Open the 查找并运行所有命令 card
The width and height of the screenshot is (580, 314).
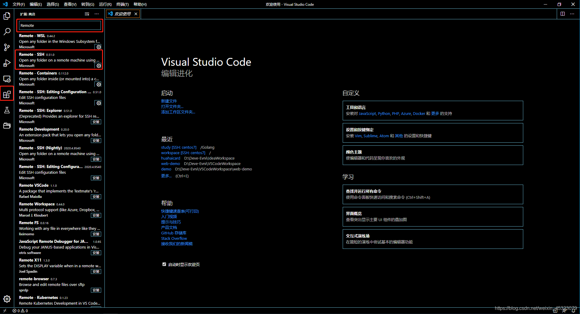[433, 194]
